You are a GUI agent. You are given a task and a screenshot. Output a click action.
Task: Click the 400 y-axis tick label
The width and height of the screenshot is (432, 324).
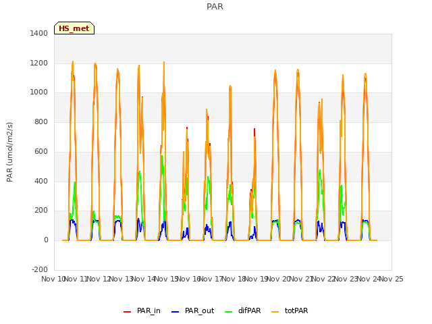tap(41, 181)
